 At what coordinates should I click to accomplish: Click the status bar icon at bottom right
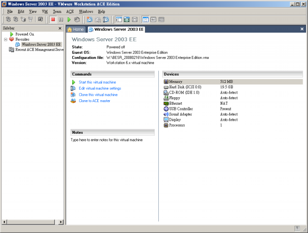tap(297, 228)
